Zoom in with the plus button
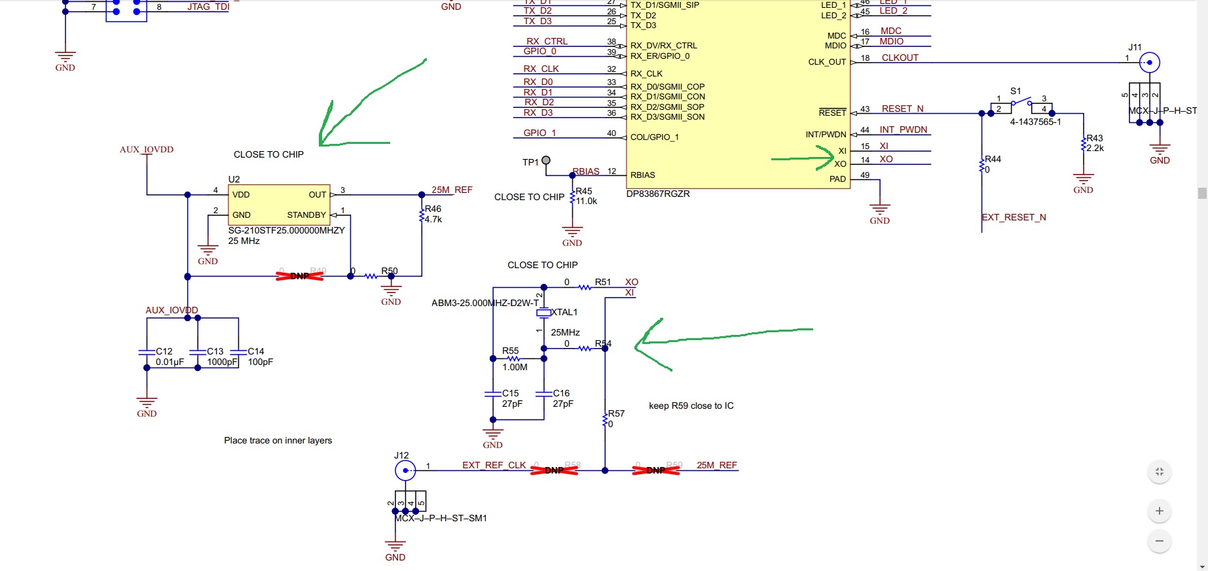This screenshot has height=571, width=1208. [1160, 511]
